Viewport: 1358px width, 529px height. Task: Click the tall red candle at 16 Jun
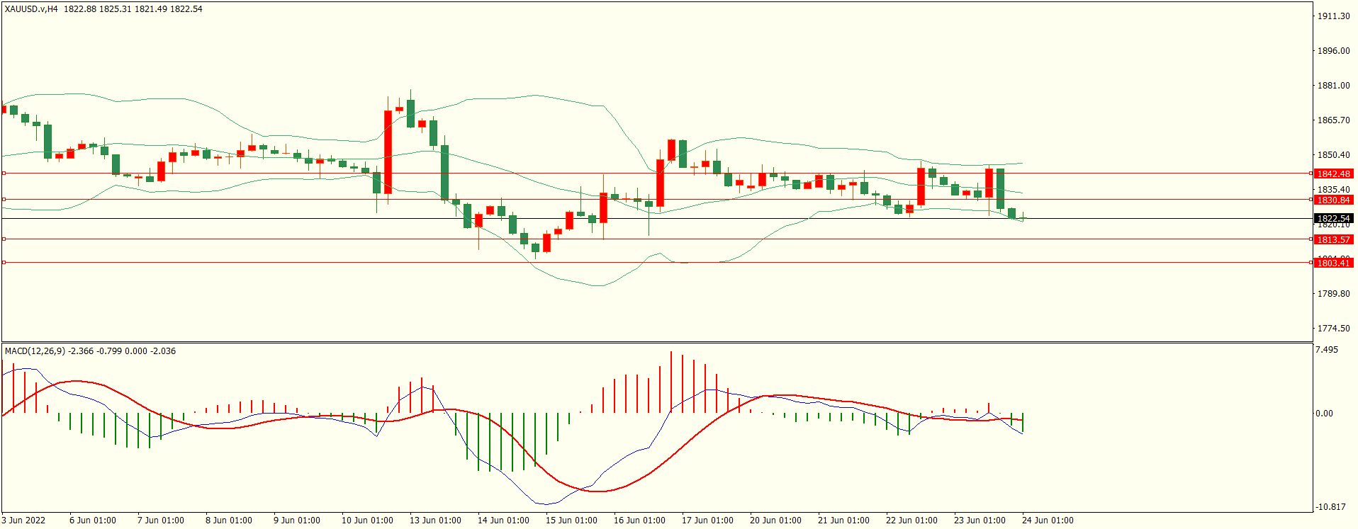click(x=661, y=183)
